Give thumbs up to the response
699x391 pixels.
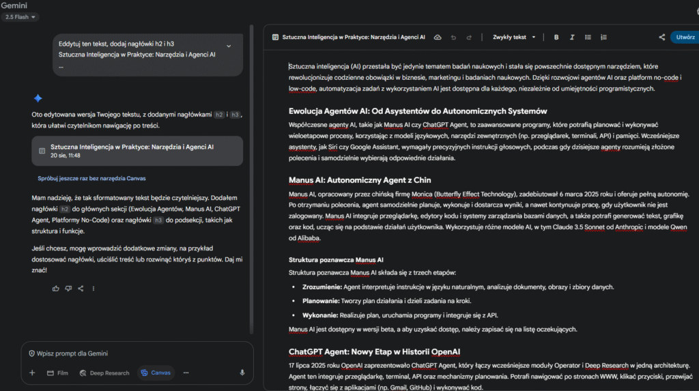(x=56, y=289)
